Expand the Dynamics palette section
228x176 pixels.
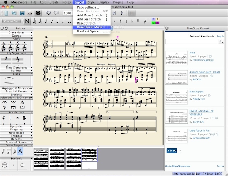[x=16, y=126]
